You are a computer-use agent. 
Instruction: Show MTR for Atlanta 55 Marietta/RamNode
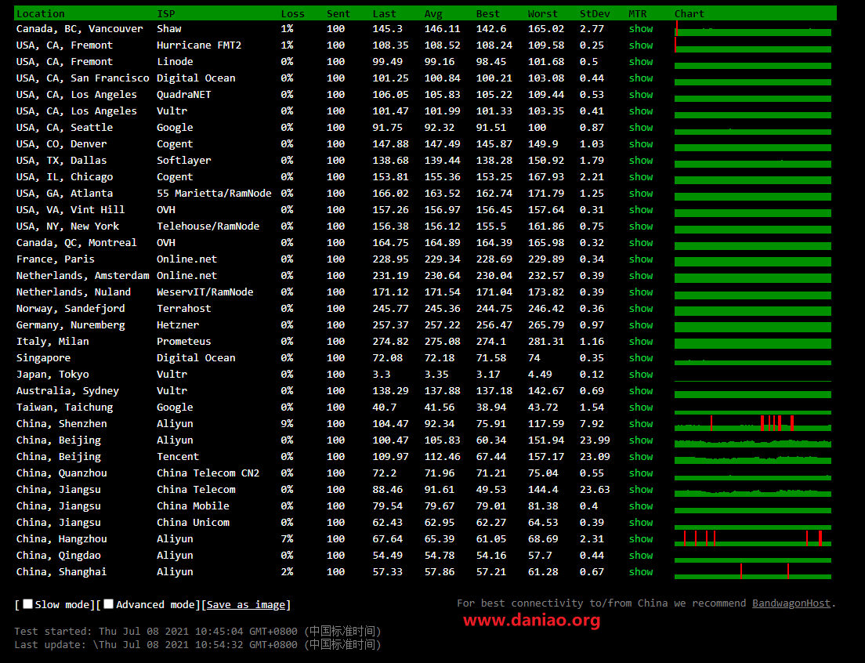tap(640, 193)
